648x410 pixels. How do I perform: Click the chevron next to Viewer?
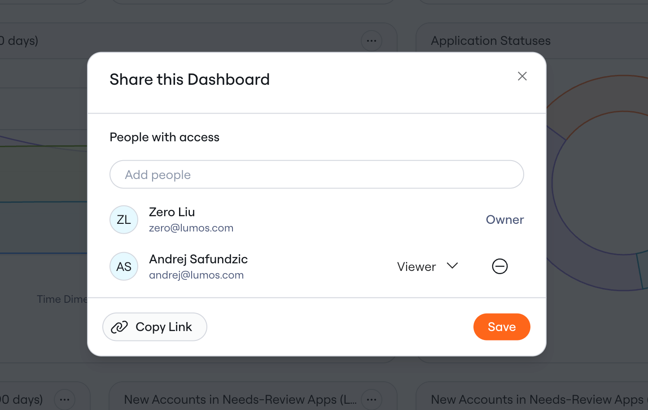[452, 266]
